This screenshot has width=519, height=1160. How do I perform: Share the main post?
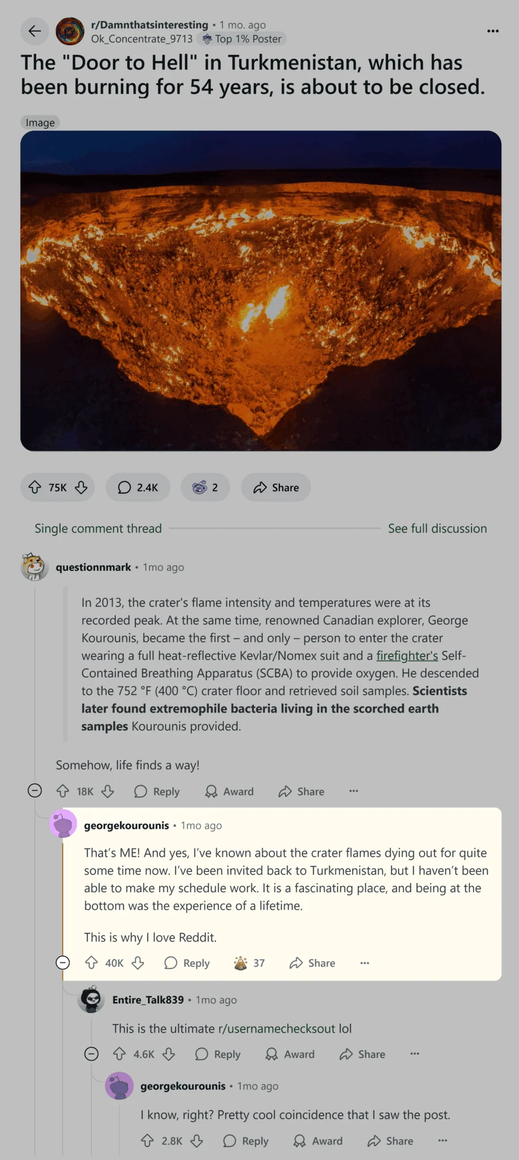pyautogui.click(x=276, y=487)
